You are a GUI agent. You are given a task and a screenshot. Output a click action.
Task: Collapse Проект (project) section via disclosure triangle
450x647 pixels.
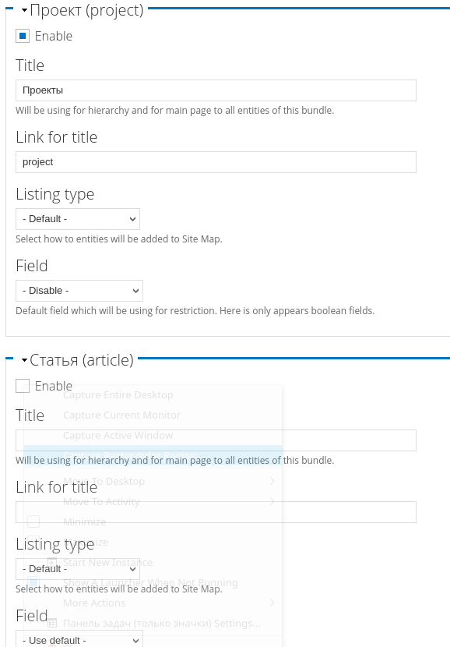24,9
